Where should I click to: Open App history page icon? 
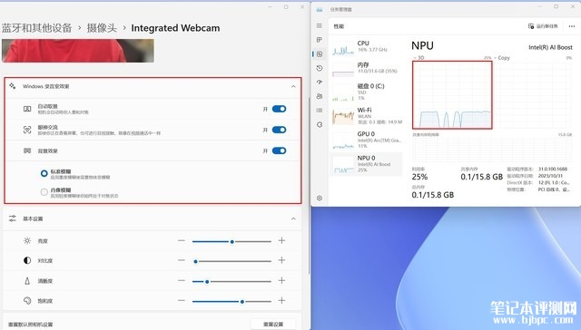320,68
